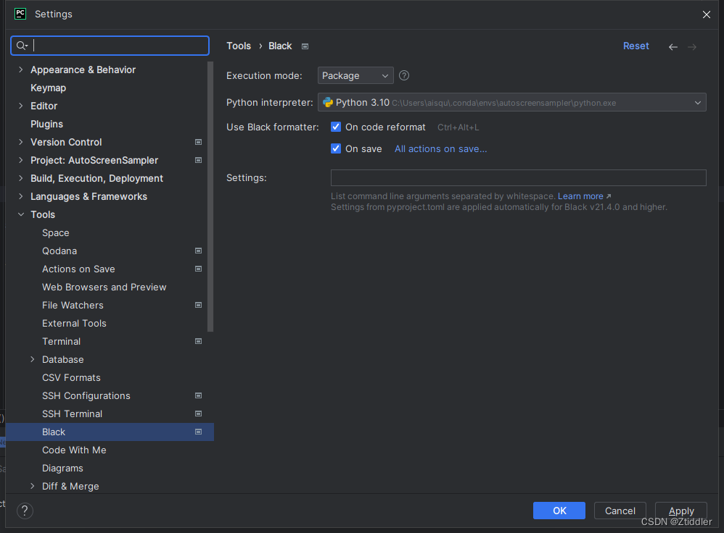Toggle the external-settings icon next to Black

198,432
